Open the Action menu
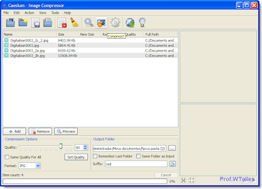The width and height of the screenshot is (262, 189). pyautogui.click(x=29, y=13)
